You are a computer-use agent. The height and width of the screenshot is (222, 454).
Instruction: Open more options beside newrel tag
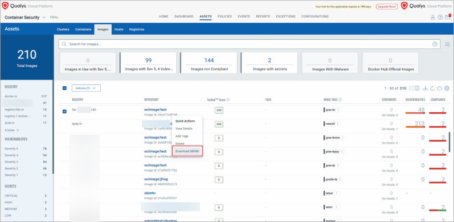[337, 123]
